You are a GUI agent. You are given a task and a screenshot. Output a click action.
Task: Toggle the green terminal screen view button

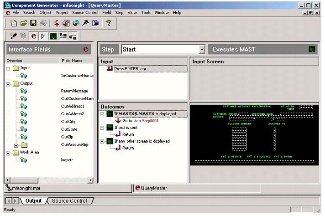click(x=53, y=36)
